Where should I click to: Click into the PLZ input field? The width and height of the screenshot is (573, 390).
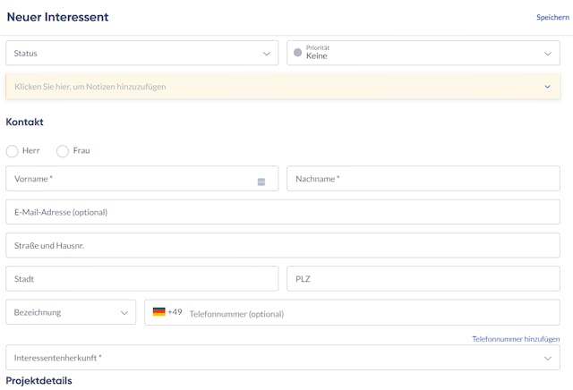(423, 279)
